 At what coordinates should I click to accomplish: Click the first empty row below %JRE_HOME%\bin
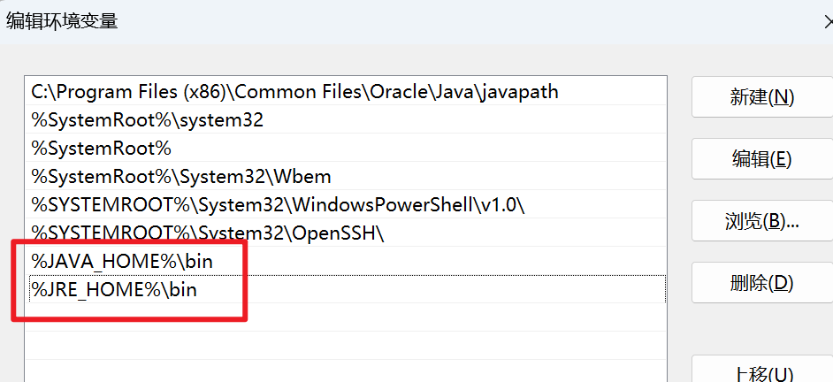pos(345,317)
